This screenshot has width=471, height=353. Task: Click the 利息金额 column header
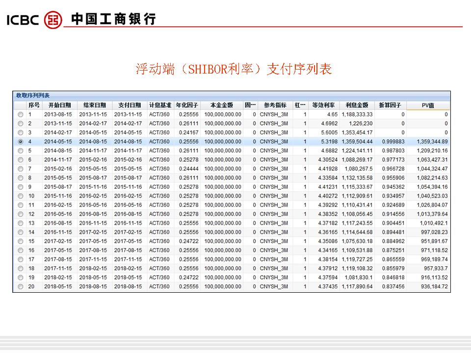357,105
